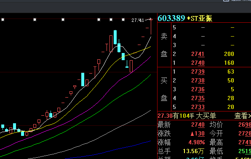251x159 pixels.
Task: Click the 涨幅 value 4.98%
Action: 197,142
